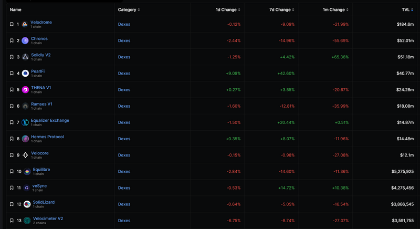This screenshot has width=420, height=229.
Task: Select the $184.6m TVL value
Action: [x=405, y=24]
